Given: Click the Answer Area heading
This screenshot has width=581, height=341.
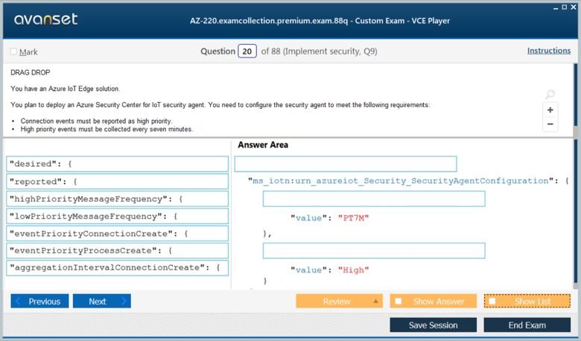Looking at the screenshot, I should point(263,144).
